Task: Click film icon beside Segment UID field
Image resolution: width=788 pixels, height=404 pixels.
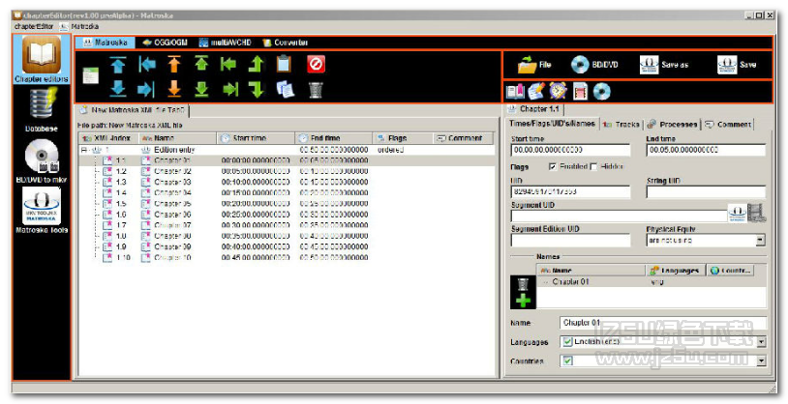Action: coord(756,213)
